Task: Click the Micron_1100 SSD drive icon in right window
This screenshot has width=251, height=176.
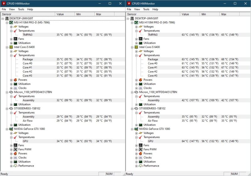Action: [x=136, y=92]
